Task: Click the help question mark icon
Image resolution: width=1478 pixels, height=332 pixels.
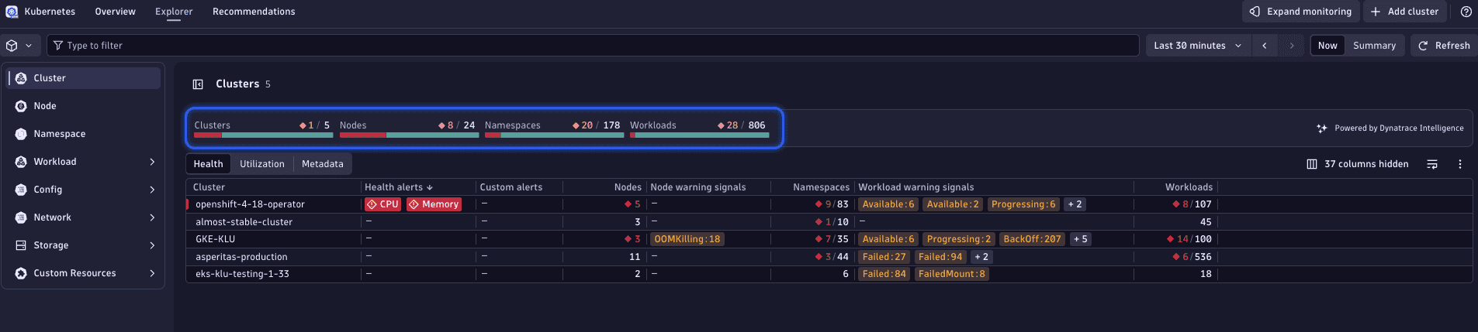Action: tap(1466, 12)
